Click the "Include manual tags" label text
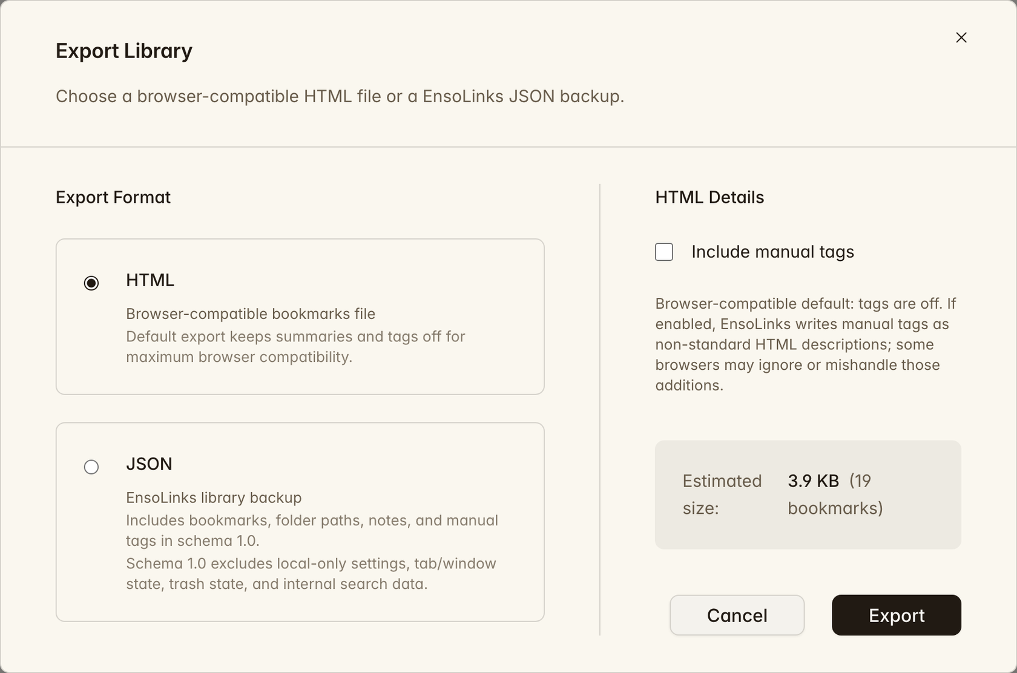This screenshot has width=1017, height=673. click(772, 252)
